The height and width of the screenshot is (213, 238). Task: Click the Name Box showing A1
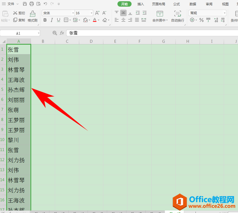click(x=18, y=33)
